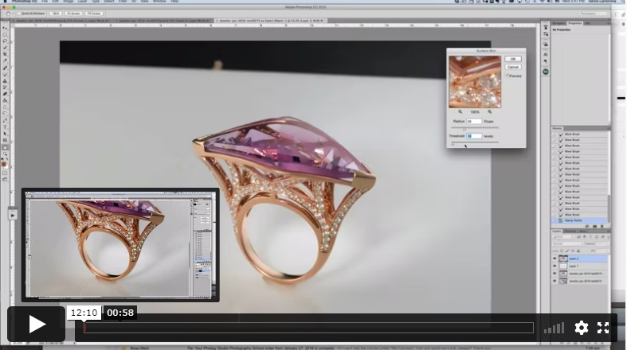The width and height of the screenshot is (627, 350).
Task: Select Stamp Visible history state
Action: (x=580, y=220)
